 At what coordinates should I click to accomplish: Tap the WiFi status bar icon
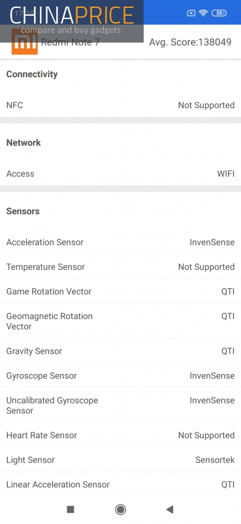pyautogui.click(x=202, y=13)
